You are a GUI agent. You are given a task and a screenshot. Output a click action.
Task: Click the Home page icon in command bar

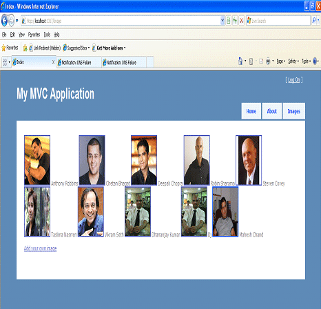pyautogui.click(x=240, y=61)
